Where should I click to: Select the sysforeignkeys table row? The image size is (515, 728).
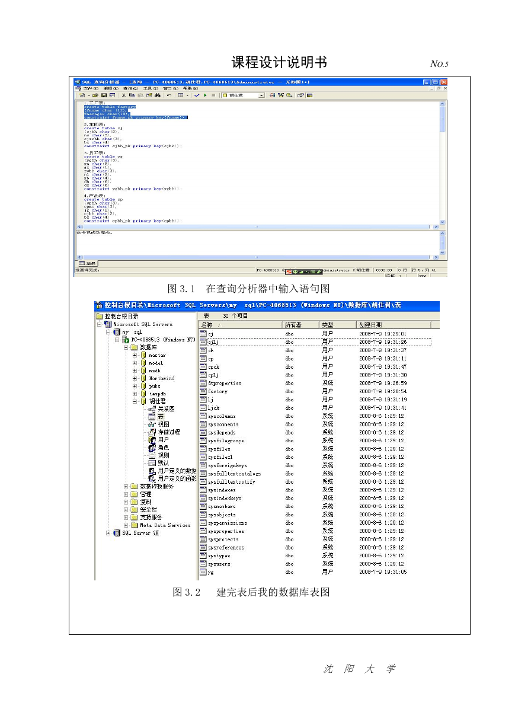pos(315,465)
